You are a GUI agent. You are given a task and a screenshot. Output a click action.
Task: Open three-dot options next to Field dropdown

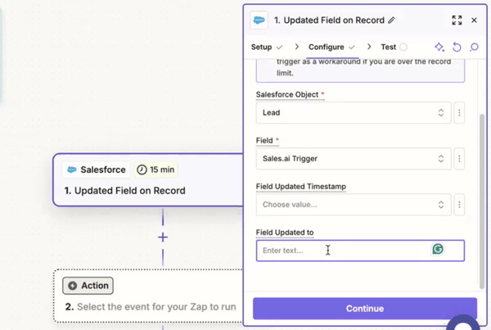(x=459, y=159)
